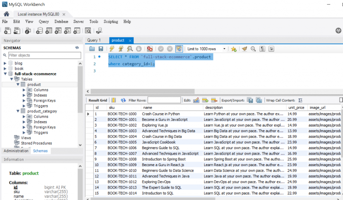343x200 pixels.
Task: Expand Columns under product table
Action: [24, 90]
